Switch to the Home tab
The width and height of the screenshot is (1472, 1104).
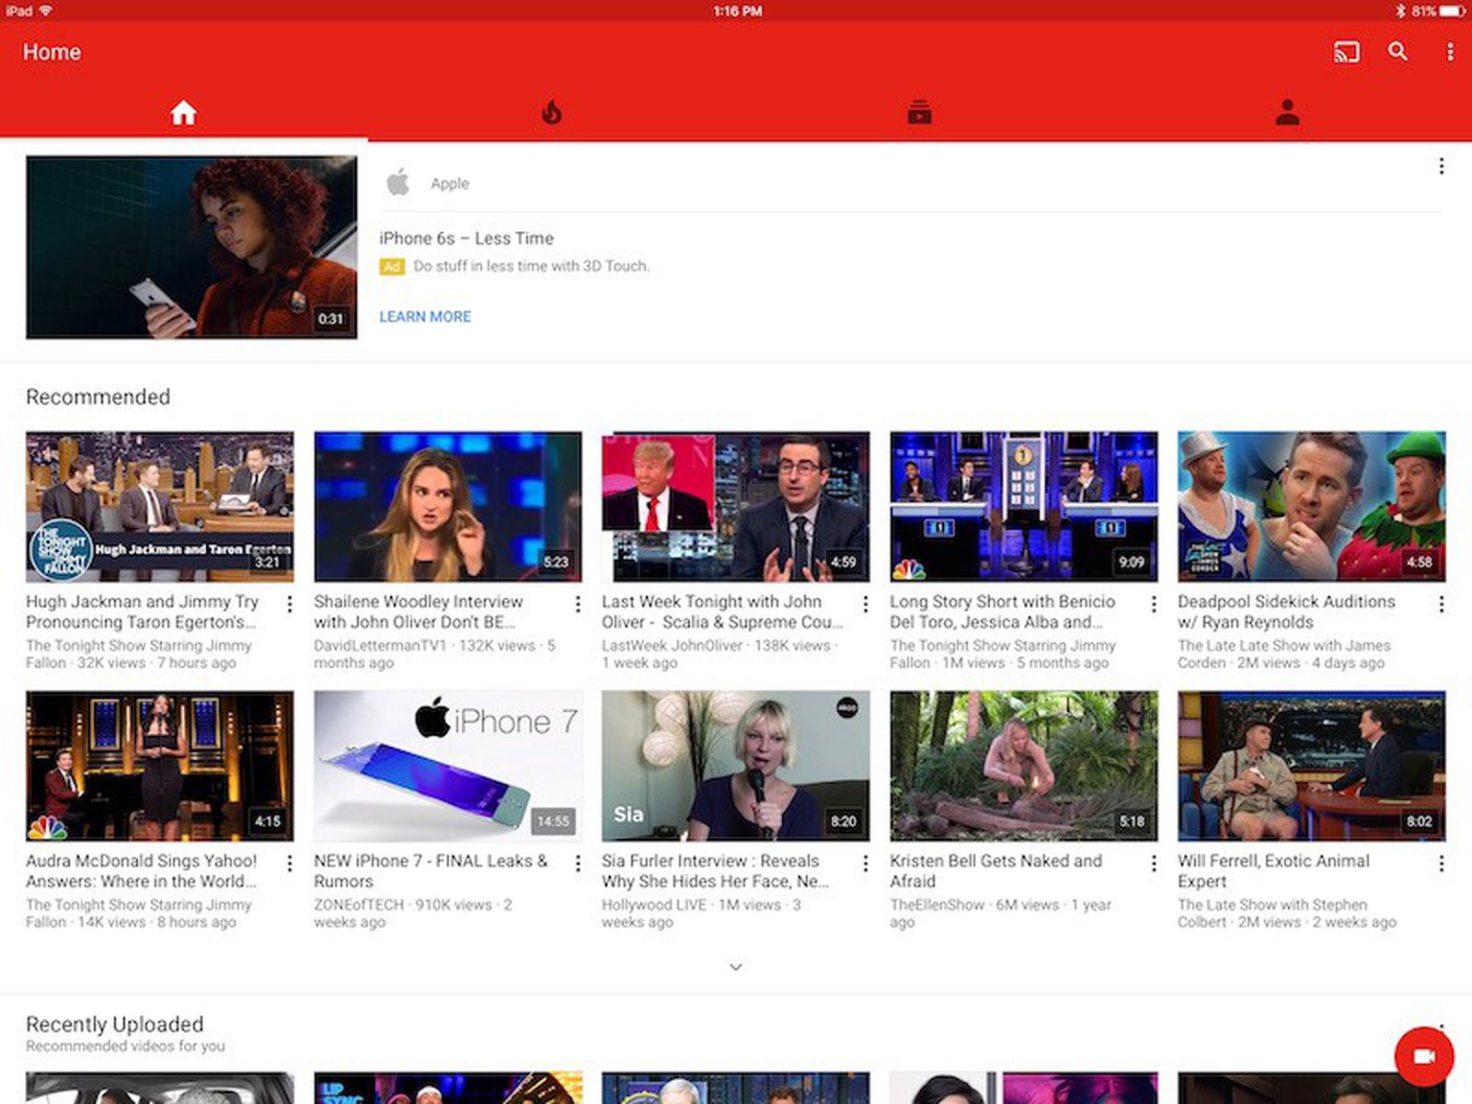pyautogui.click(x=183, y=113)
